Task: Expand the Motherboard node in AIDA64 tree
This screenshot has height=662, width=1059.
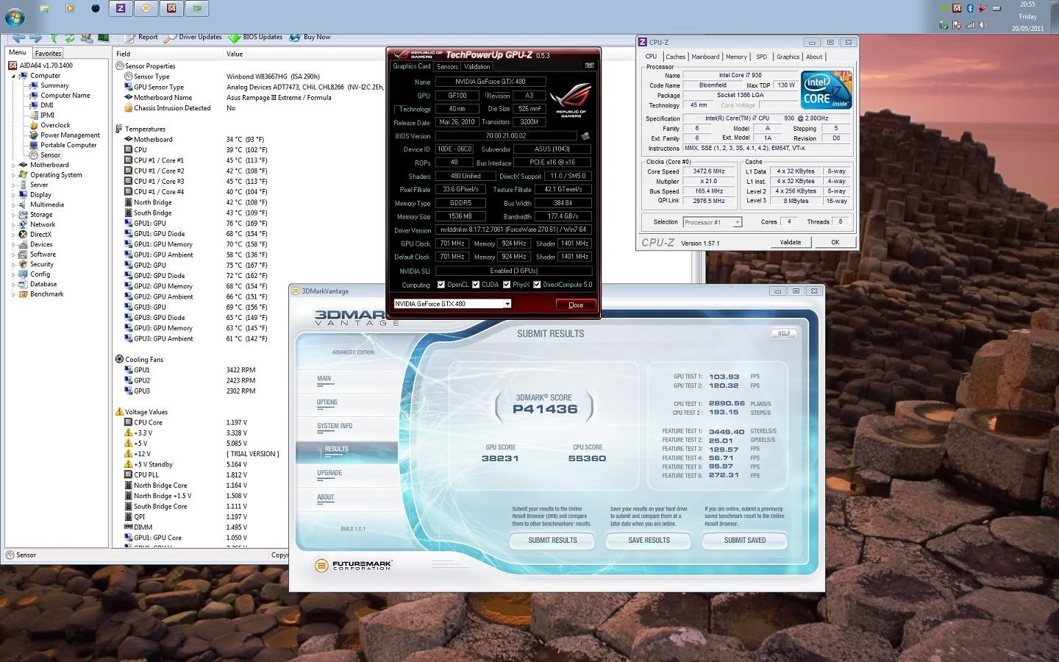Action: [14, 165]
